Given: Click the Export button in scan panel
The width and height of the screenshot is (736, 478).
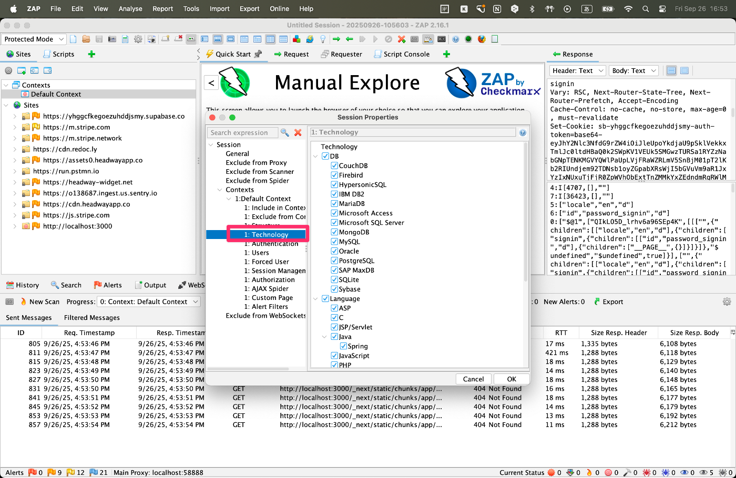Looking at the screenshot, I should [608, 302].
